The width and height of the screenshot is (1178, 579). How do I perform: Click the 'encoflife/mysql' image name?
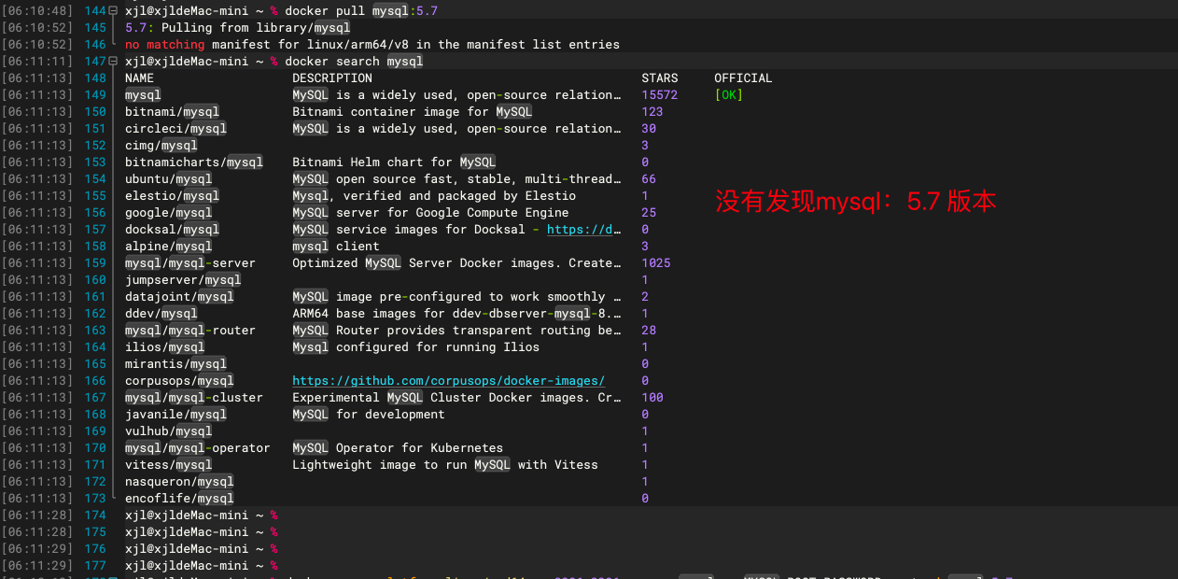click(179, 499)
